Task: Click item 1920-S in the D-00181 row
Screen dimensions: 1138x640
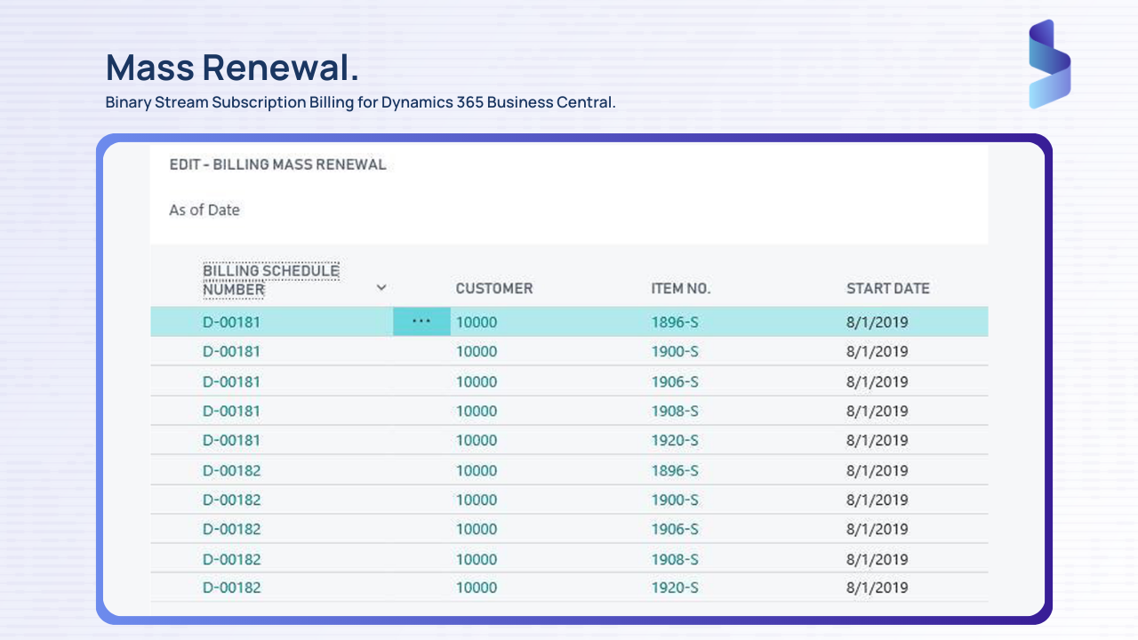Action: 675,440
